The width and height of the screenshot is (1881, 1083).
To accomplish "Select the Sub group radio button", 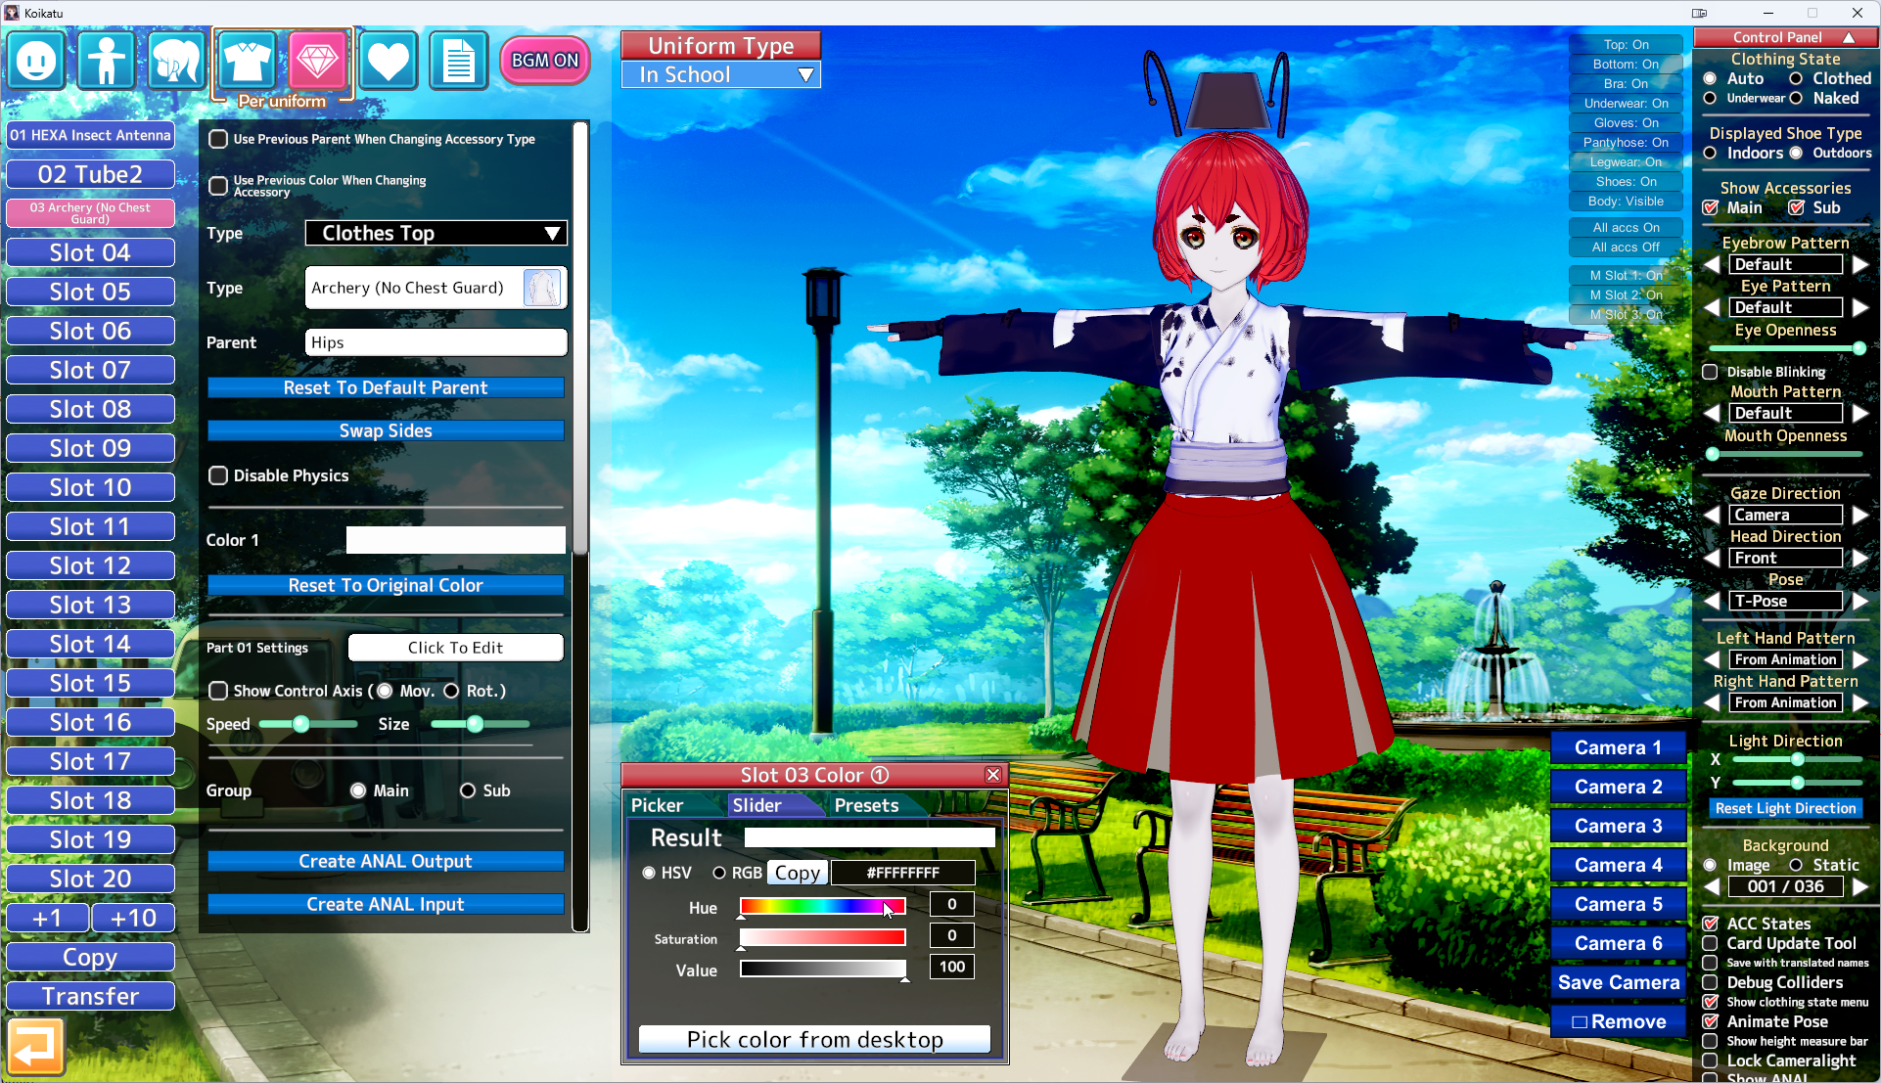I will pos(468,790).
